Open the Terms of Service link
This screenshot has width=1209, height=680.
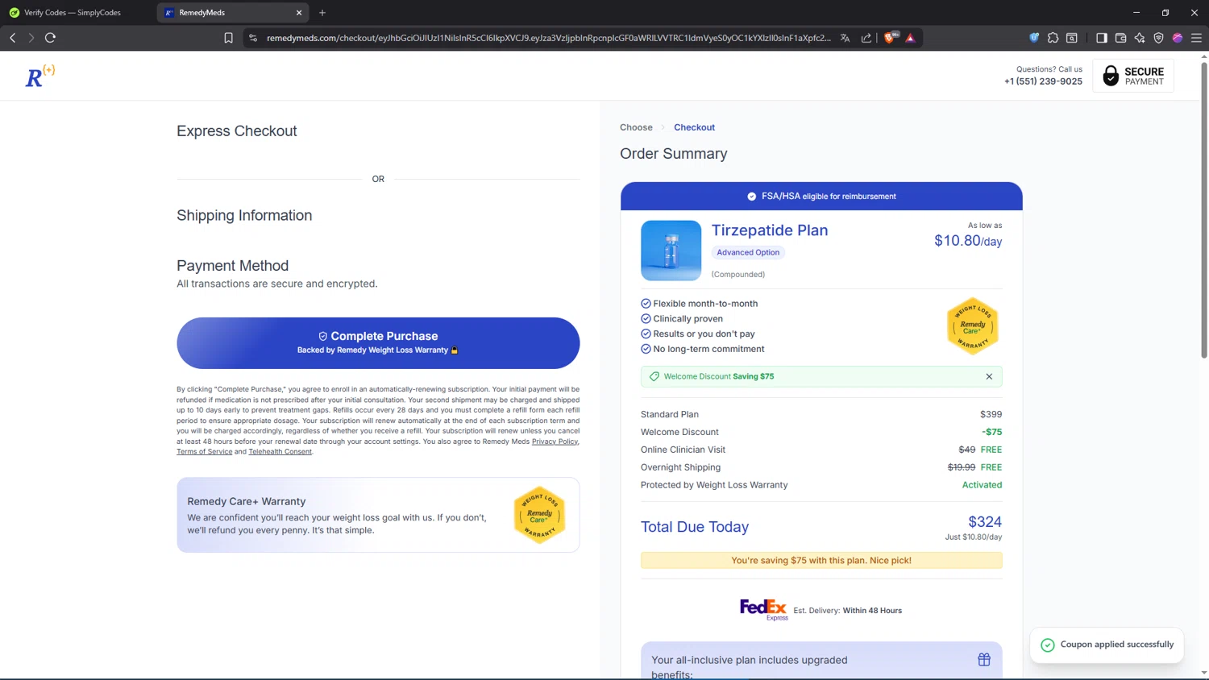(x=204, y=452)
